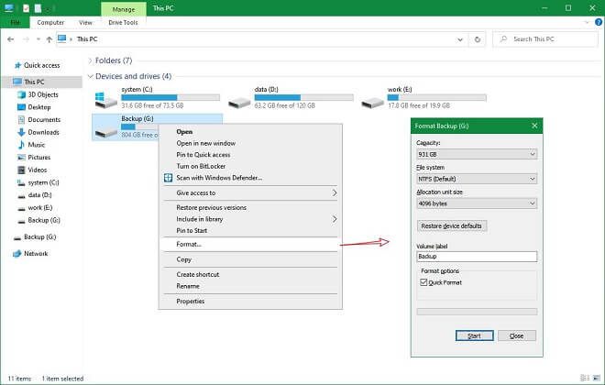Open Documents in sidebar
The image size is (605, 385).
(x=39, y=119)
